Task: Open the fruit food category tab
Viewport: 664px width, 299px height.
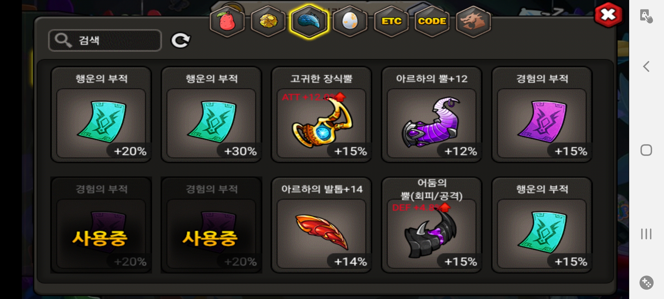Action: click(227, 22)
